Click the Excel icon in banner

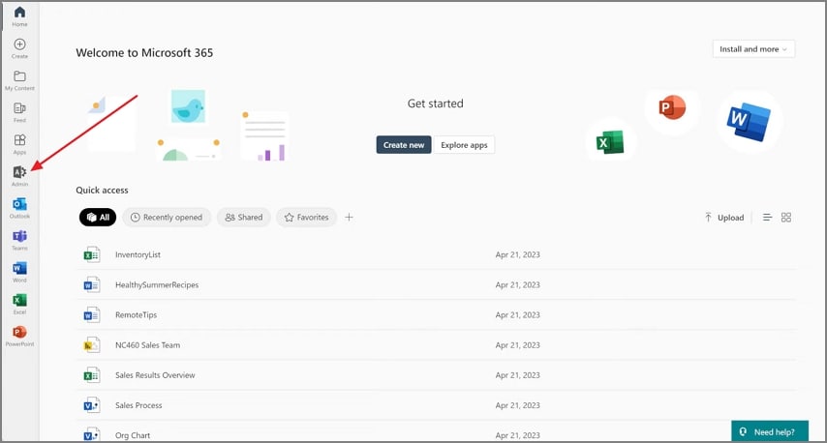coord(610,142)
